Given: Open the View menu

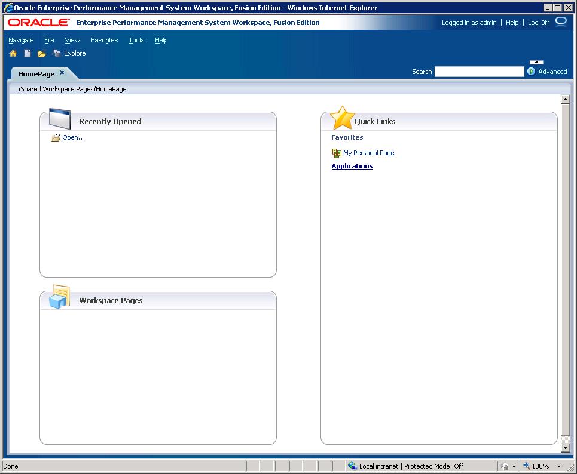Looking at the screenshot, I should click(x=72, y=40).
